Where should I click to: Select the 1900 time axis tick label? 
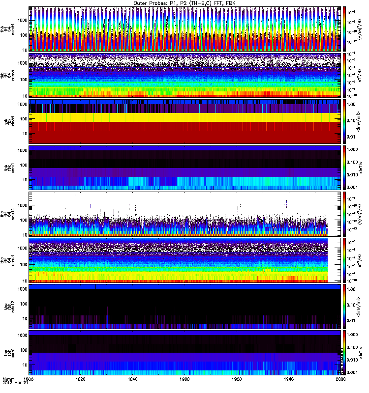tap(184, 379)
